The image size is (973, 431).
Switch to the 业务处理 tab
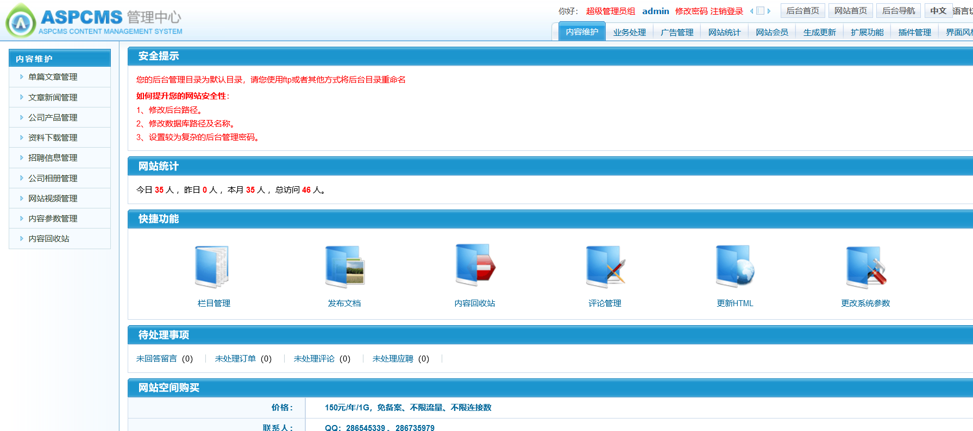(x=630, y=33)
